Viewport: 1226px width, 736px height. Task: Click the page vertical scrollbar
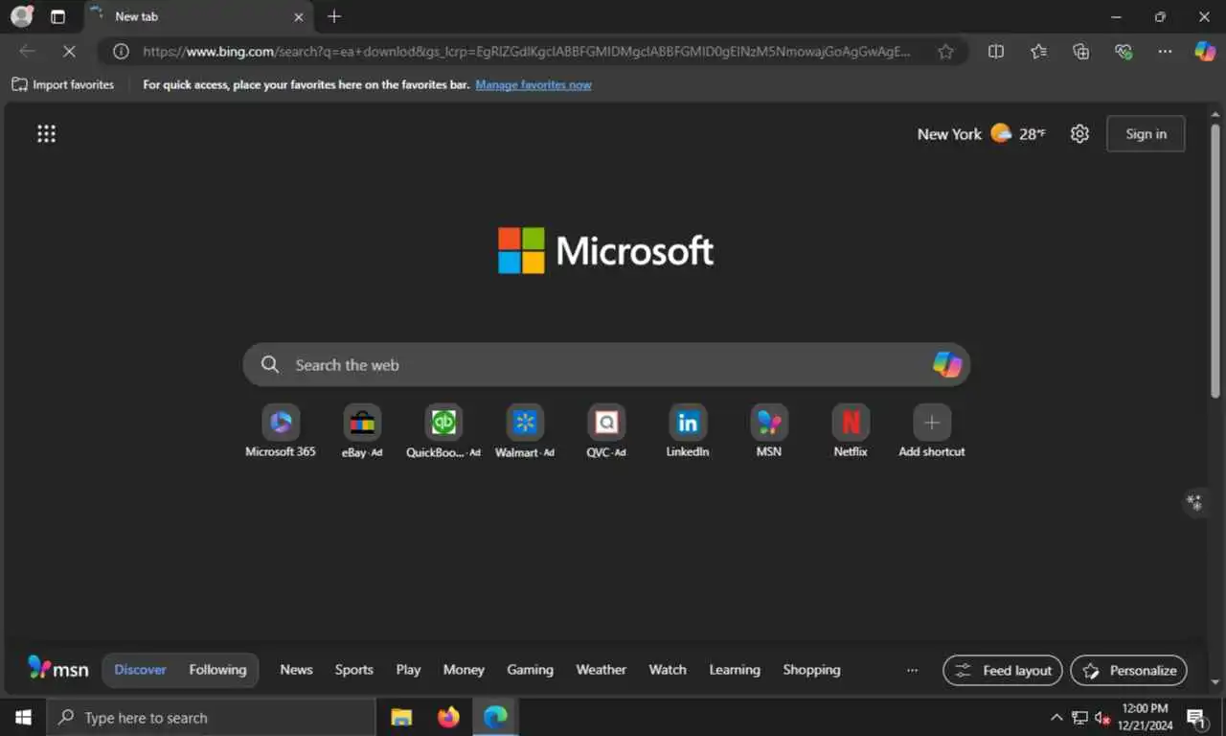coord(1215,262)
